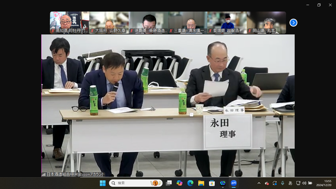Open volume control speaker icon

click(x=304, y=183)
